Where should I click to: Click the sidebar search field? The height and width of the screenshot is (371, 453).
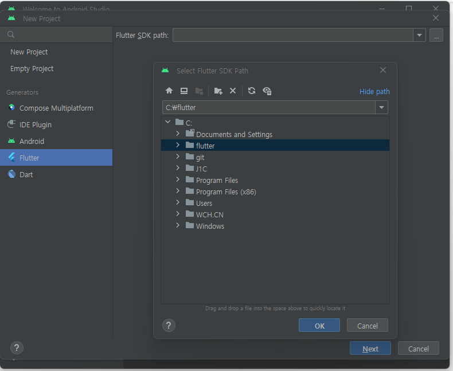pos(56,34)
